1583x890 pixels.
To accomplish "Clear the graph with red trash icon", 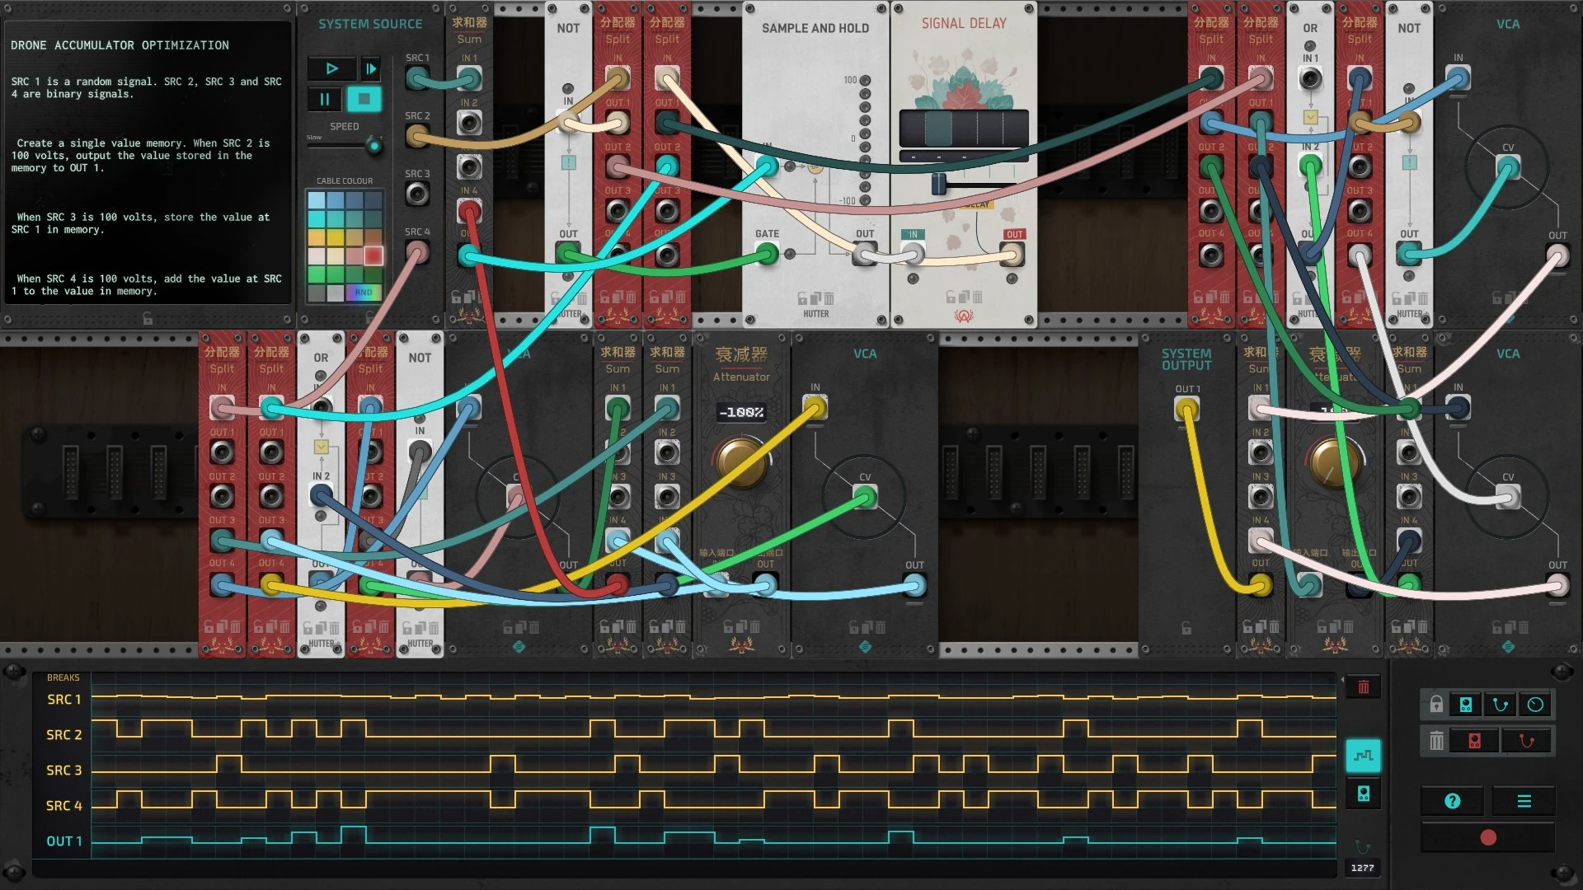I will (x=1363, y=687).
